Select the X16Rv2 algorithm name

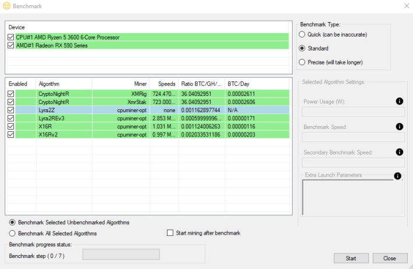tap(48, 135)
